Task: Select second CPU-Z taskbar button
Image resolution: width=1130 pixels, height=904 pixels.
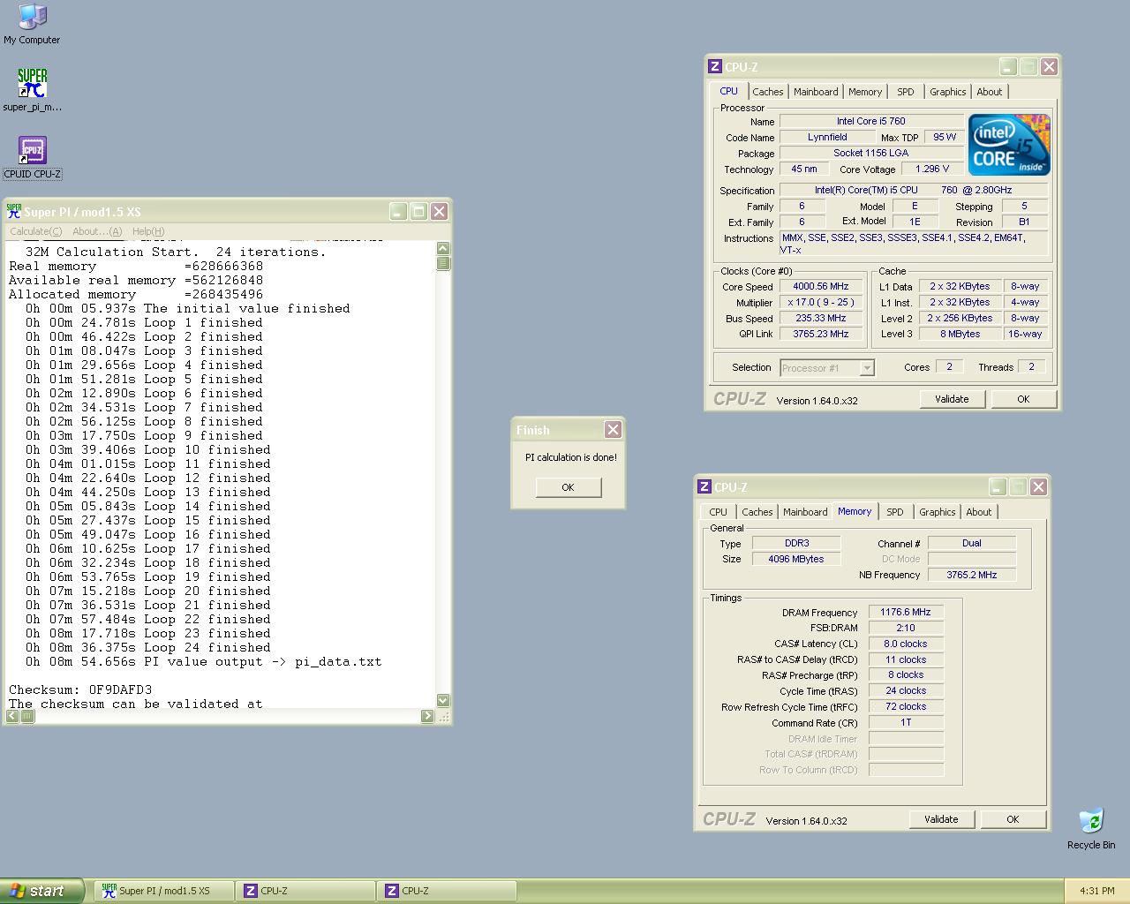Action: pos(446,891)
